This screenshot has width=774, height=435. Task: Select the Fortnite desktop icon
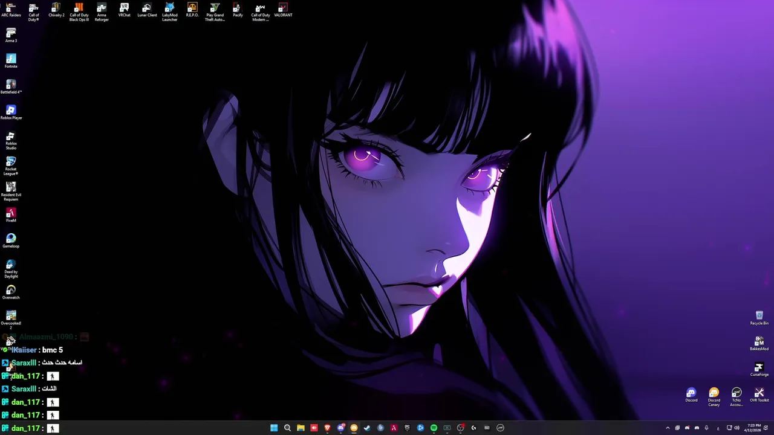point(11,61)
